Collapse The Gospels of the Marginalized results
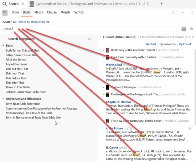Viewport: 196px width, 162px height. [104, 94]
